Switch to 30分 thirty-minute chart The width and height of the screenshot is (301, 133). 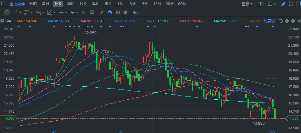[170, 3]
